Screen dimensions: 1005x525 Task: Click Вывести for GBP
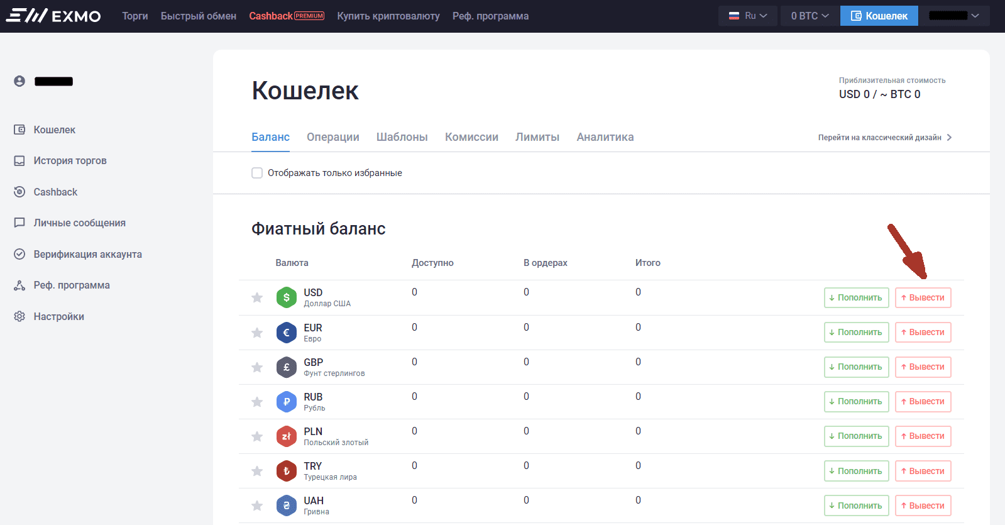[x=923, y=367]
